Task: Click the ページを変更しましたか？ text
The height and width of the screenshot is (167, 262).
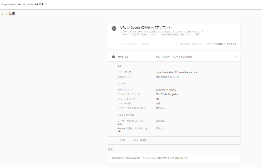Action: 189,44
